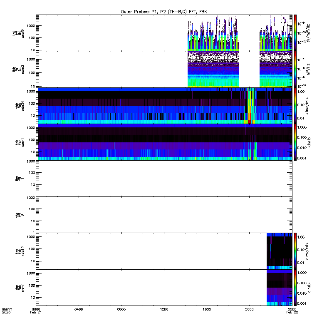312x333 pixels.
Task: Click the data block in thc fbk edc12 panel
Action: click(x=279, y=251)
